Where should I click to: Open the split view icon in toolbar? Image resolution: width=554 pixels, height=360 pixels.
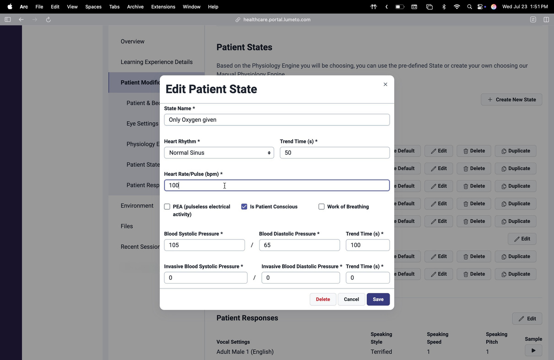[x=546, y=20]
